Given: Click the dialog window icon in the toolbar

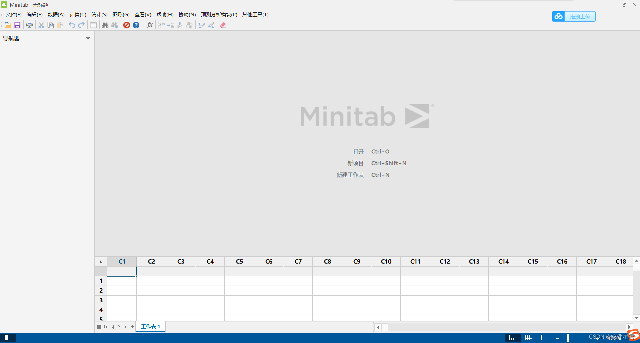Looking at the screenshot, I should (93, 25).
